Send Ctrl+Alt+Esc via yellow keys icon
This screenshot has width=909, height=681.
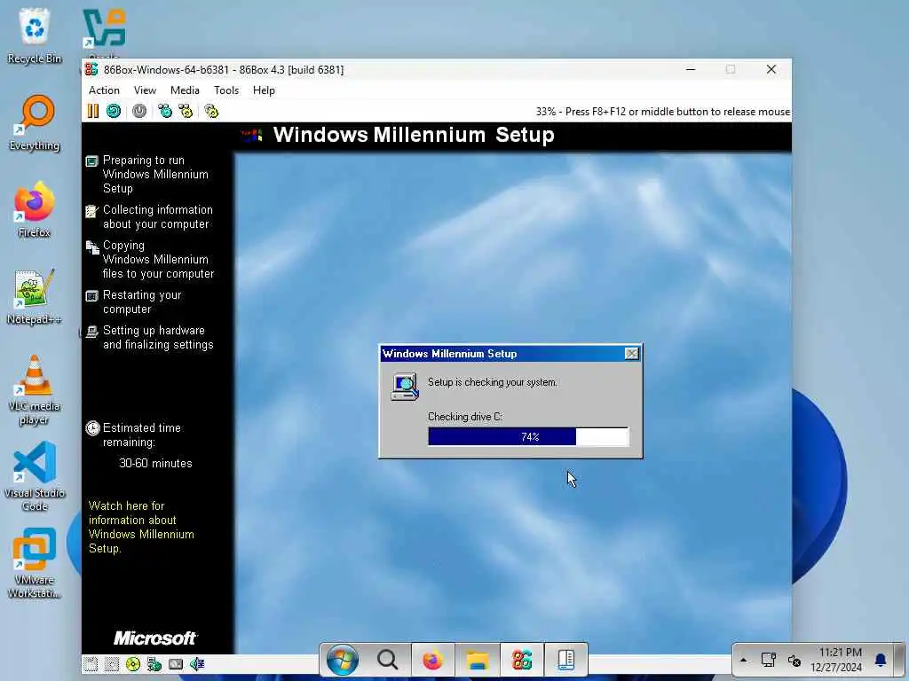(x=186, y=111)
